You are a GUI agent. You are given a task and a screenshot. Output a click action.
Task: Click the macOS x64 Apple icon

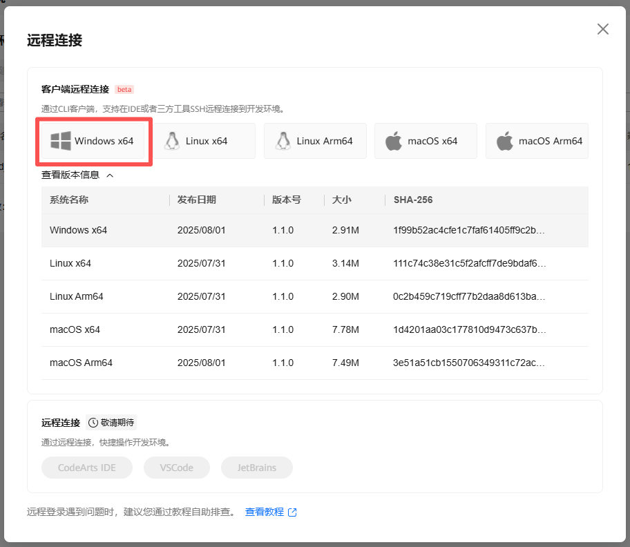393,141
